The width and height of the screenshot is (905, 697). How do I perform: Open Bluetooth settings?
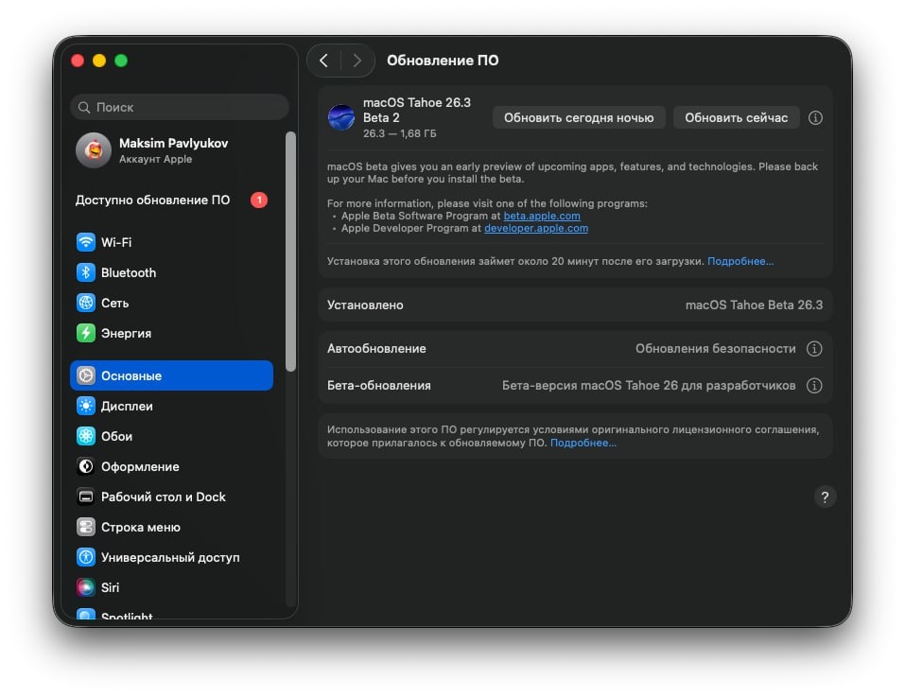click(x=171, y=272)
